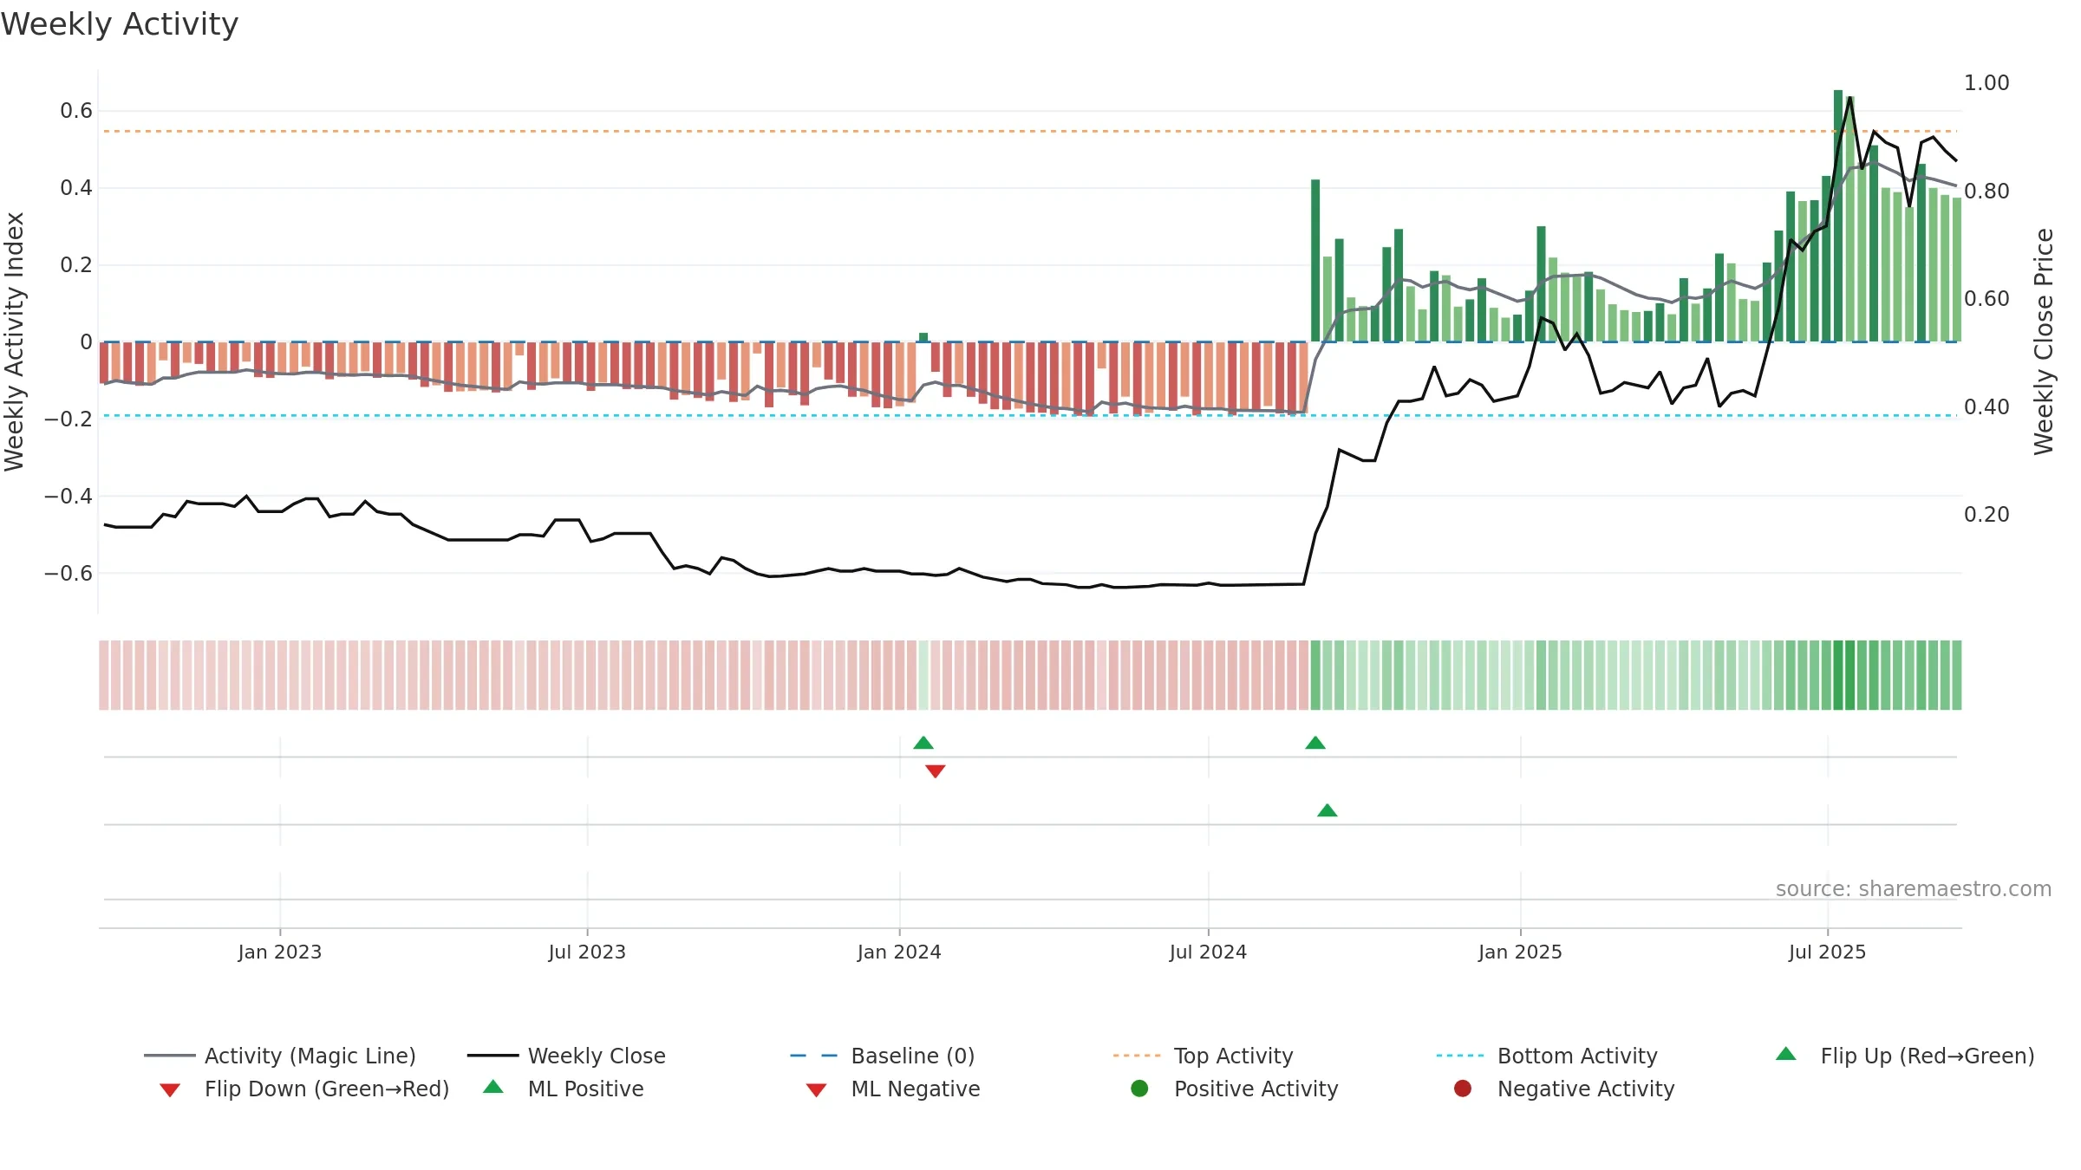The width and height of the screenshot is (2081, 1170).
Task: Click the Negative Activity red circle icon
Action: 1463,1089
